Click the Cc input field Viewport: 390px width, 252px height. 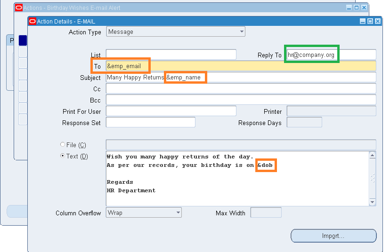pyautogui.click(x=241, y=89)
